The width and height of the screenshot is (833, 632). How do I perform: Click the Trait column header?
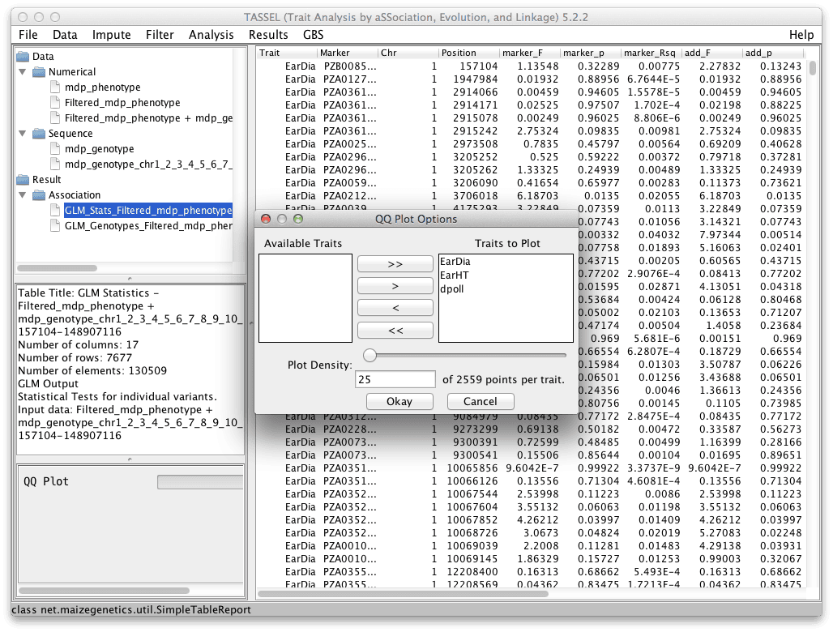point(287,53)
